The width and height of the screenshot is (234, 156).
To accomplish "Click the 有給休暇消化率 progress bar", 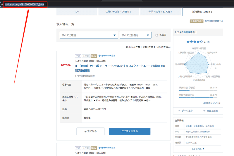I will (x=198, y=98).
